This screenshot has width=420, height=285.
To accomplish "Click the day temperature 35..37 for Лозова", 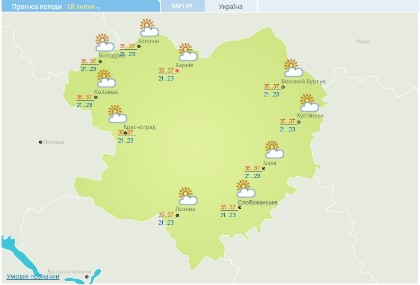I will pyautogui.click(x=166, y=215).
